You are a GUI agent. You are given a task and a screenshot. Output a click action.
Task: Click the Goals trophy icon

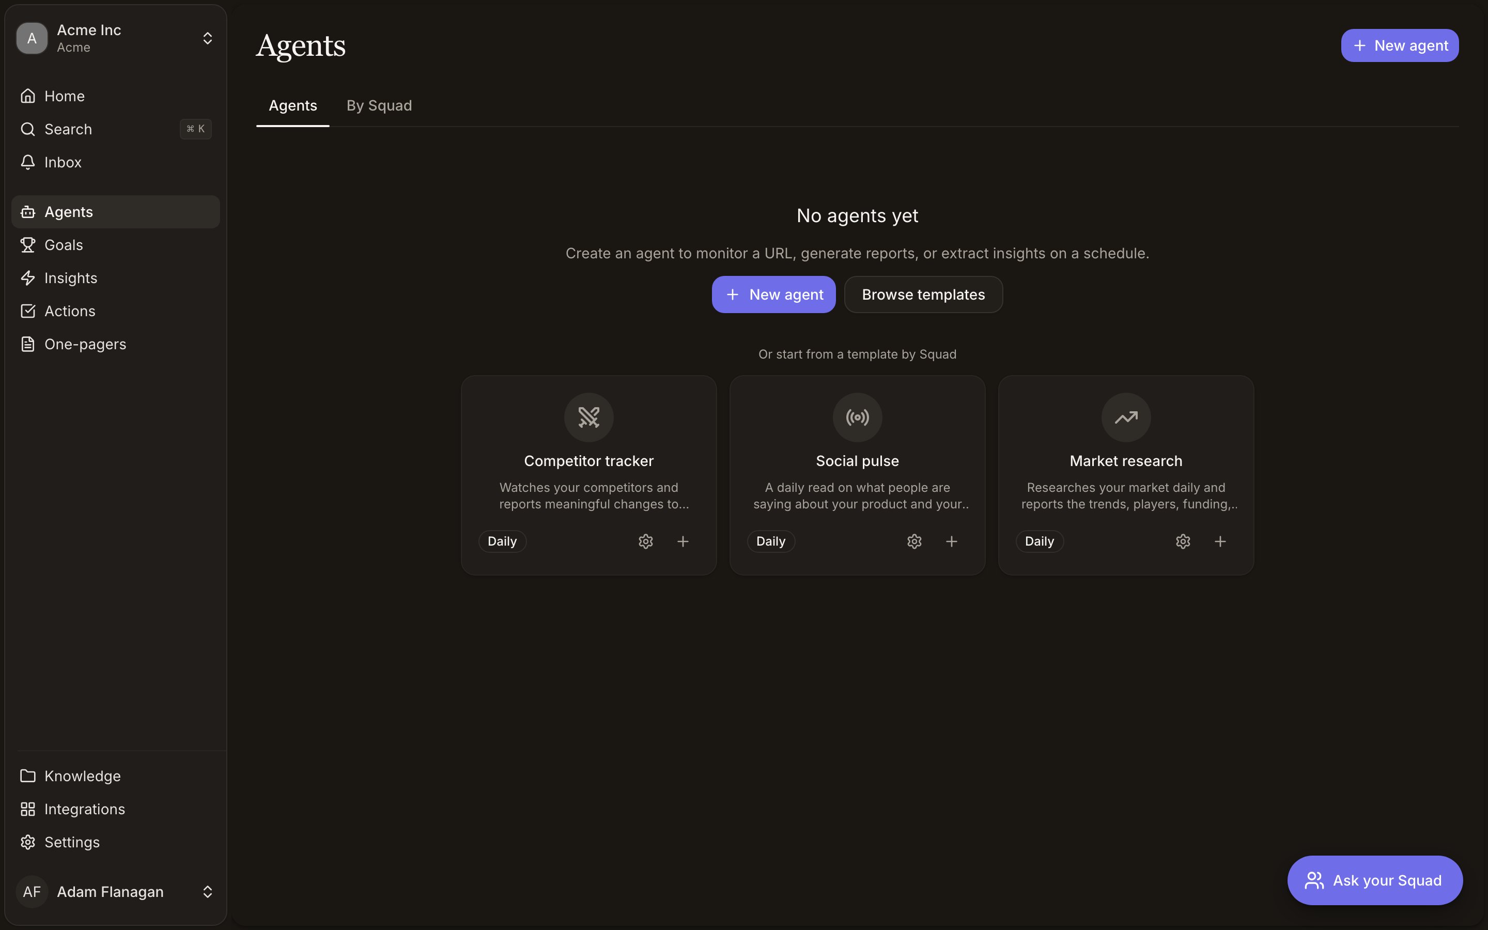(28, 245)
